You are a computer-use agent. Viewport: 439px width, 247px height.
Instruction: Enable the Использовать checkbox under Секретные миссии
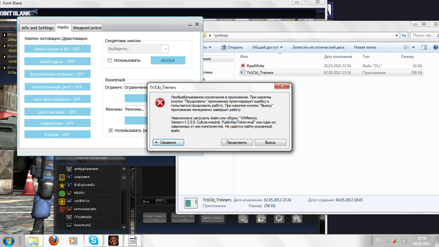click(x=110, y=60)
